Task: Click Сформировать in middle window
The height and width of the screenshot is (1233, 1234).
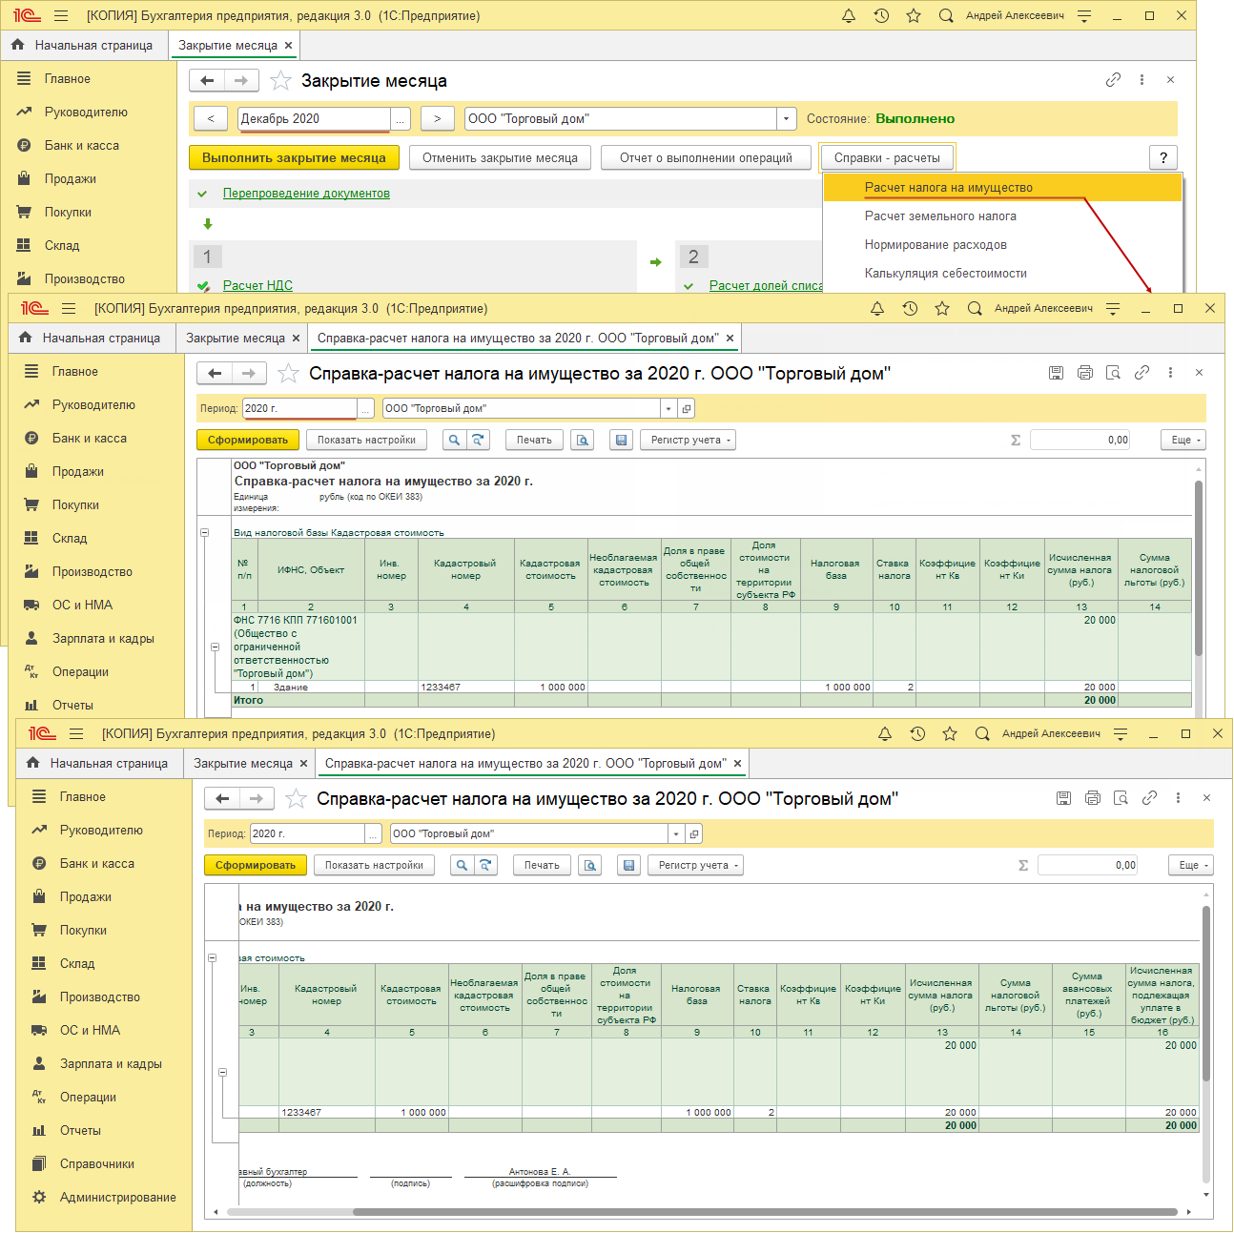Action: point(248,441)
